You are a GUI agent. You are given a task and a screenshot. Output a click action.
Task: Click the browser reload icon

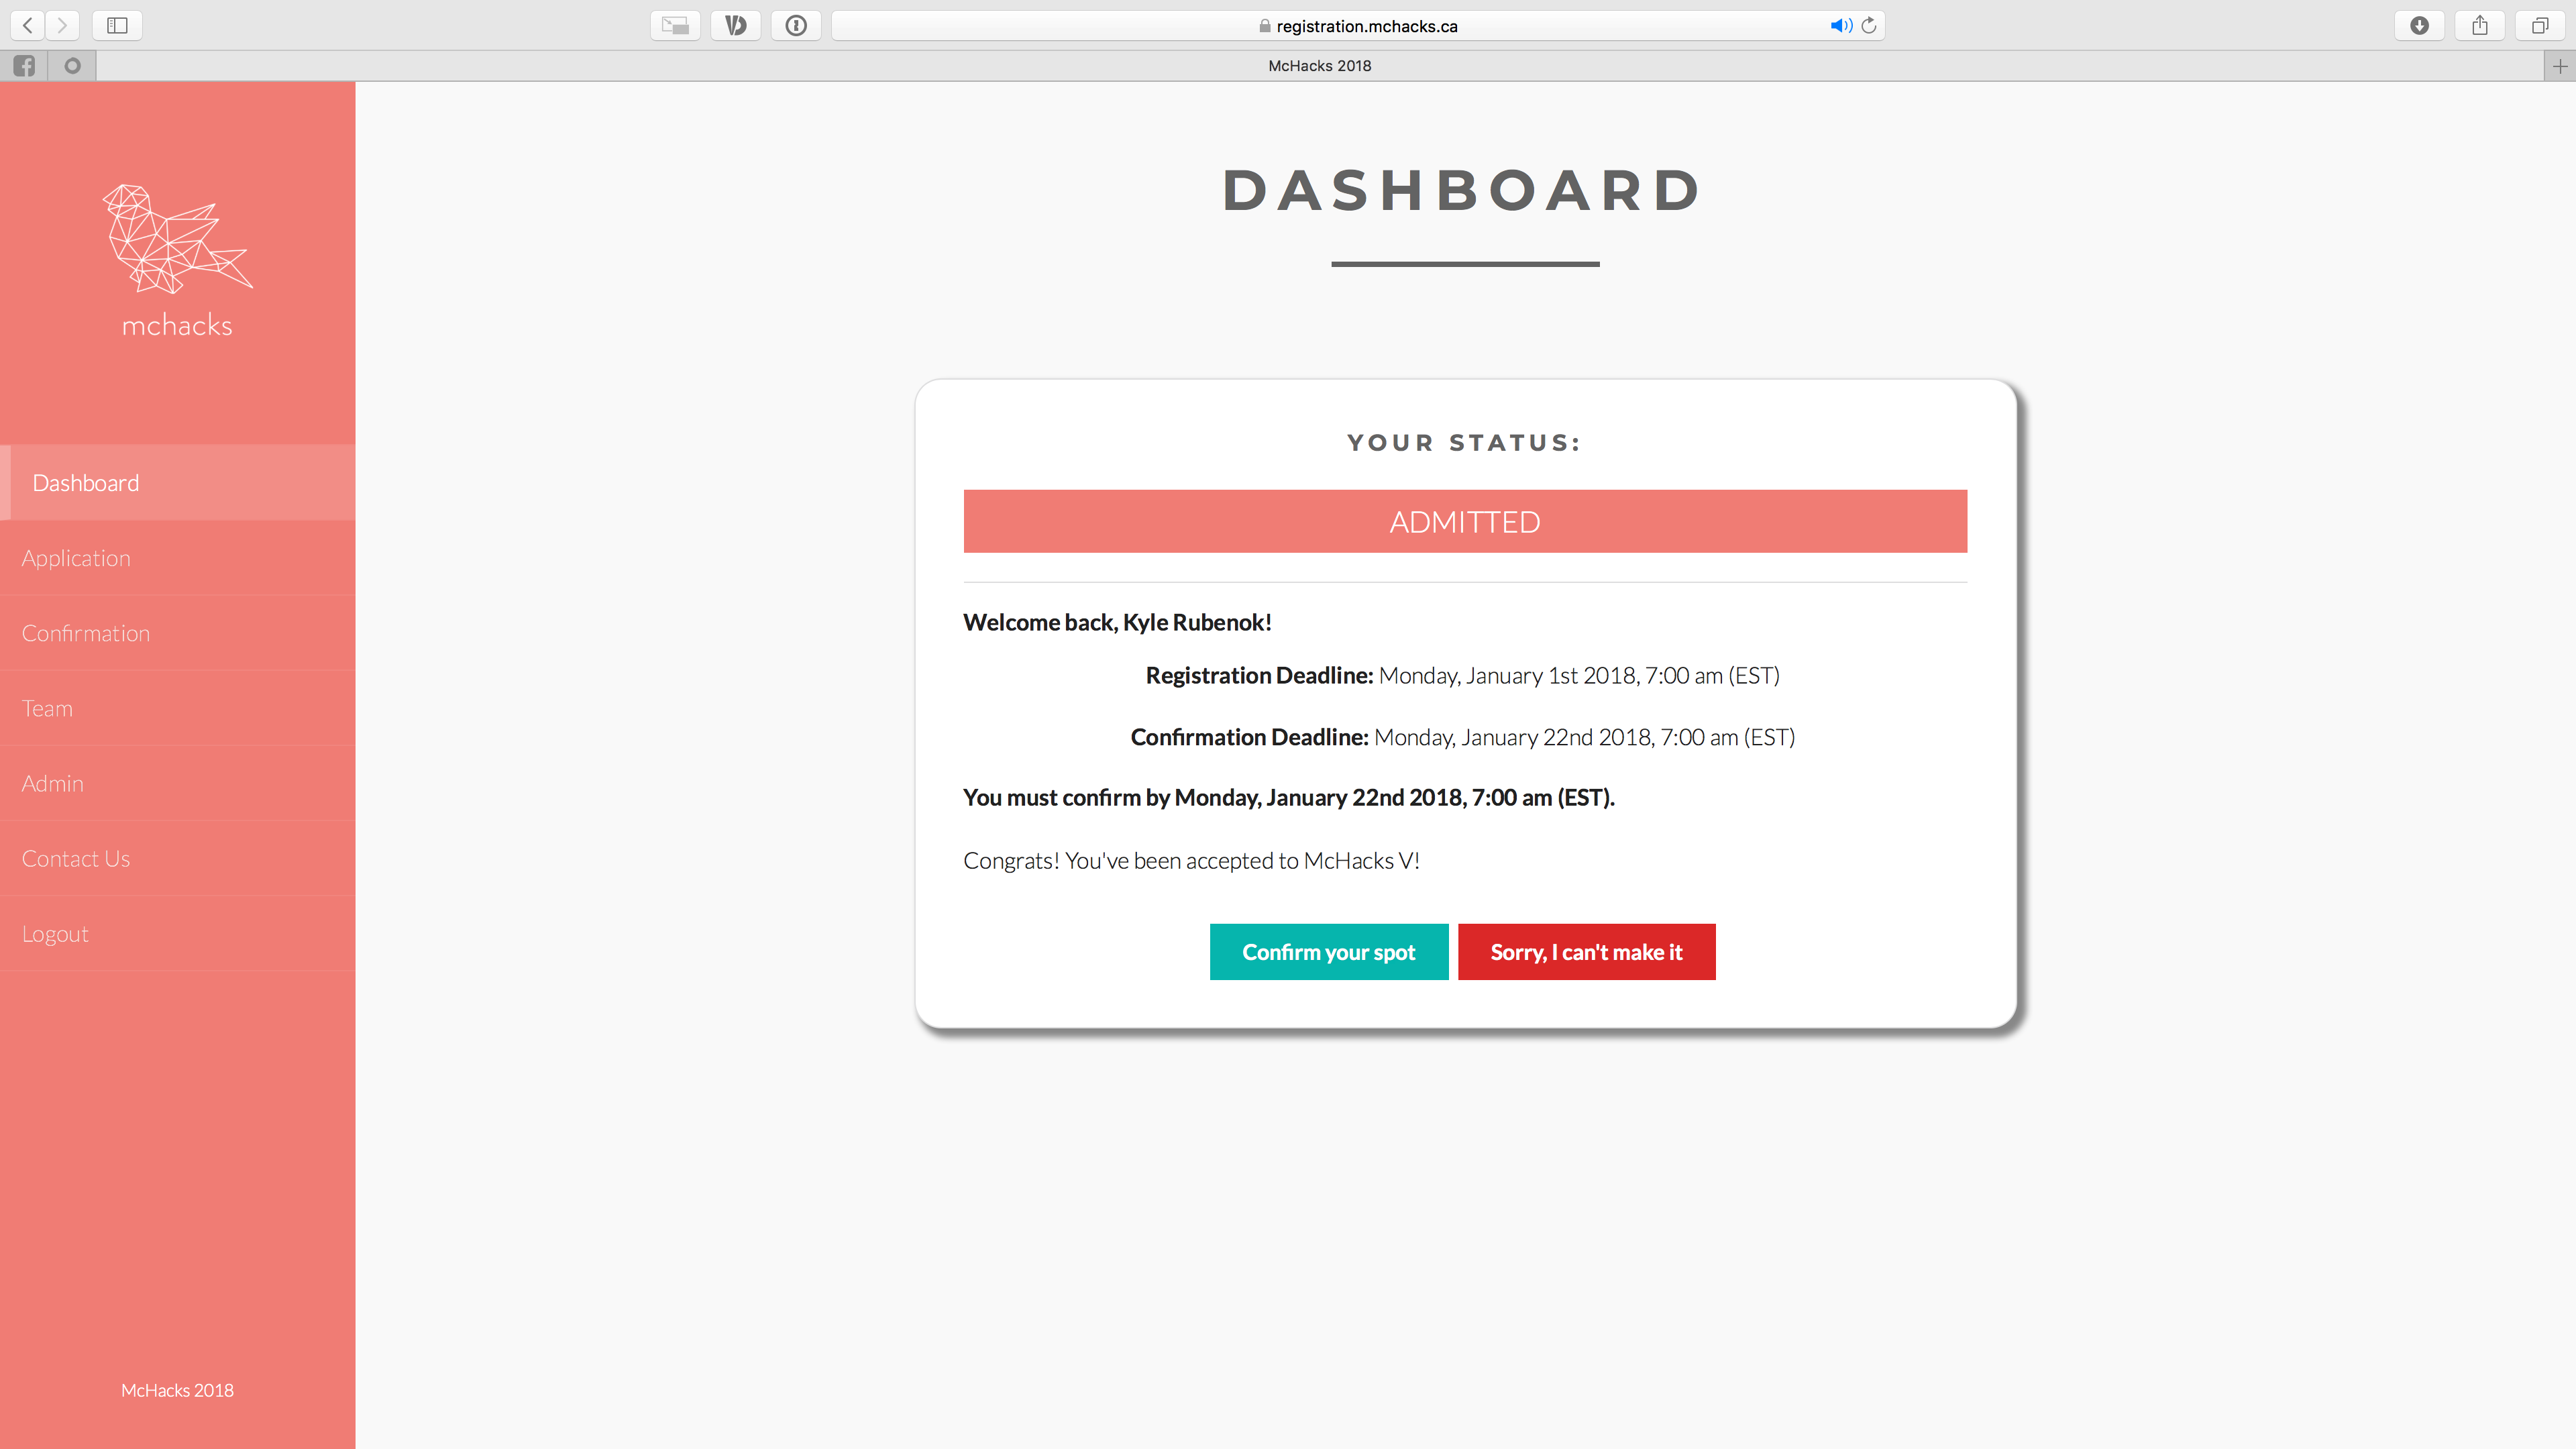[x=1870, y=25]
